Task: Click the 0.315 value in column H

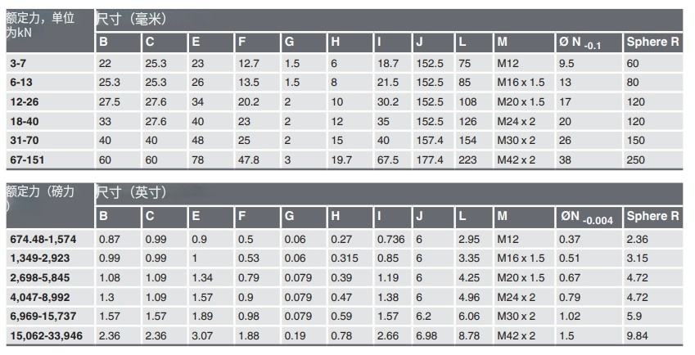Action: 344,258
